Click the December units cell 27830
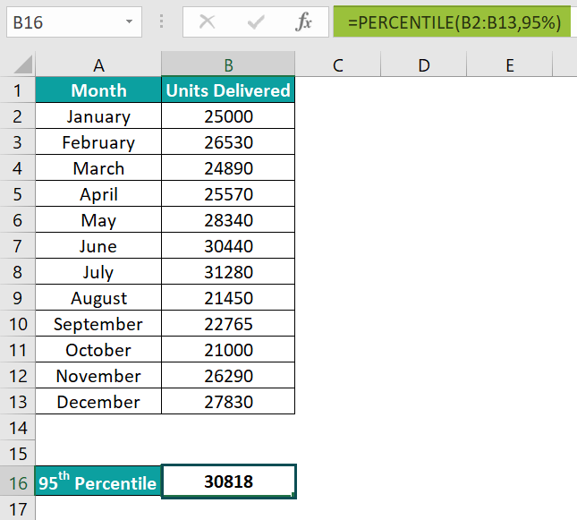The height and width of the screenshot is (520, 577). coord(228,402)
